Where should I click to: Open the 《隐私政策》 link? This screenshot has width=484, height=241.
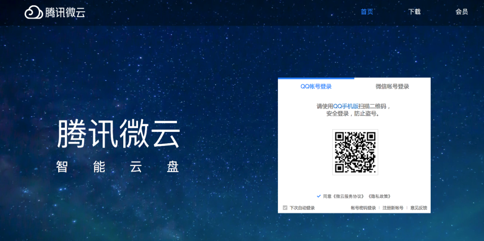pyautogui.click(x=380, y=196)
